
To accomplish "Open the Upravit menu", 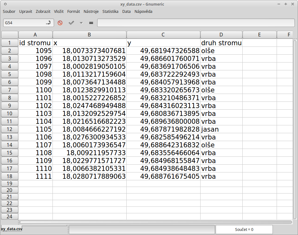I will pyautogui.click(x=26, y=11).
